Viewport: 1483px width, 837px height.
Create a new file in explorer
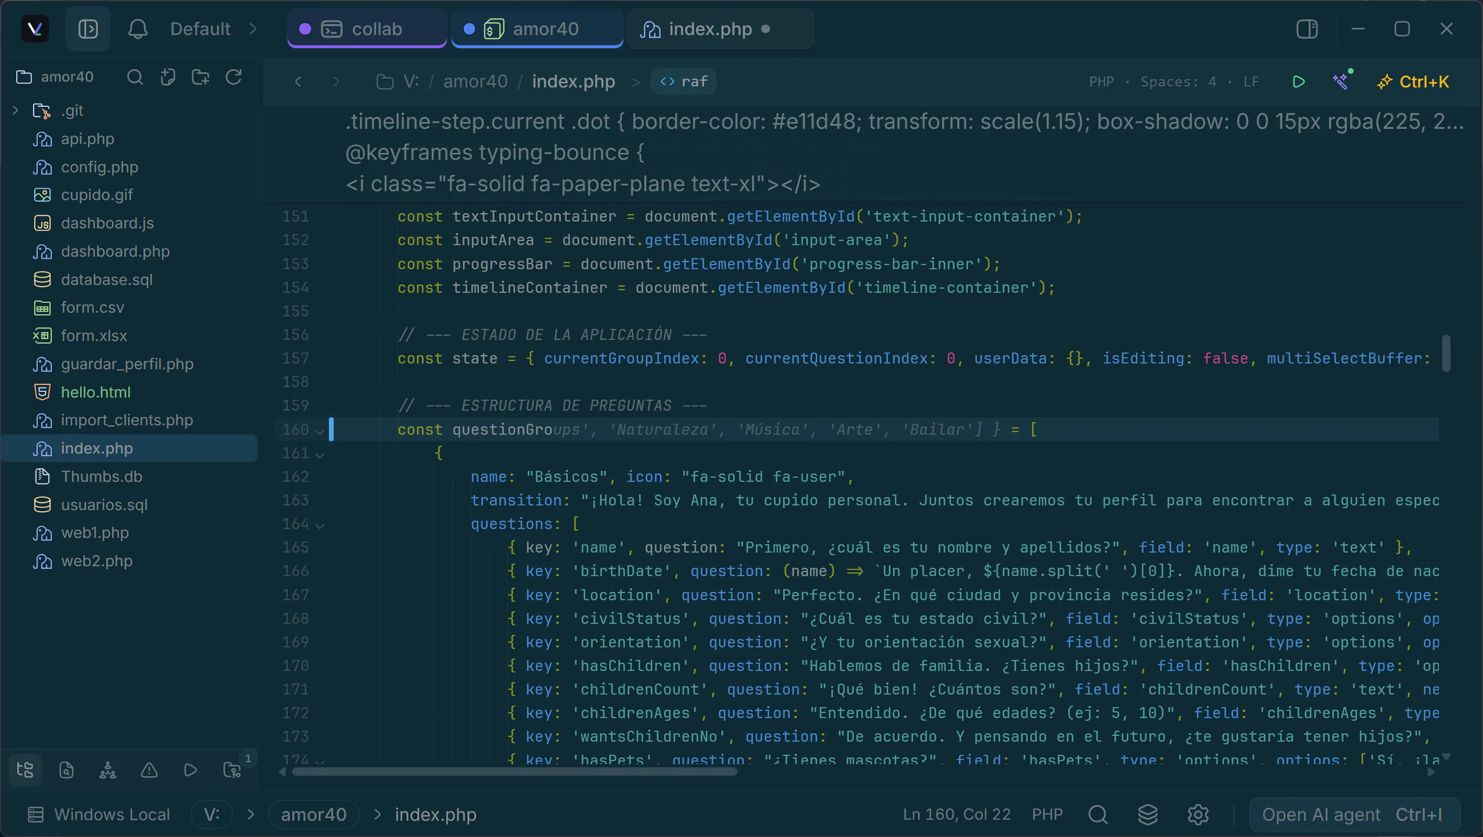point(168,77)
